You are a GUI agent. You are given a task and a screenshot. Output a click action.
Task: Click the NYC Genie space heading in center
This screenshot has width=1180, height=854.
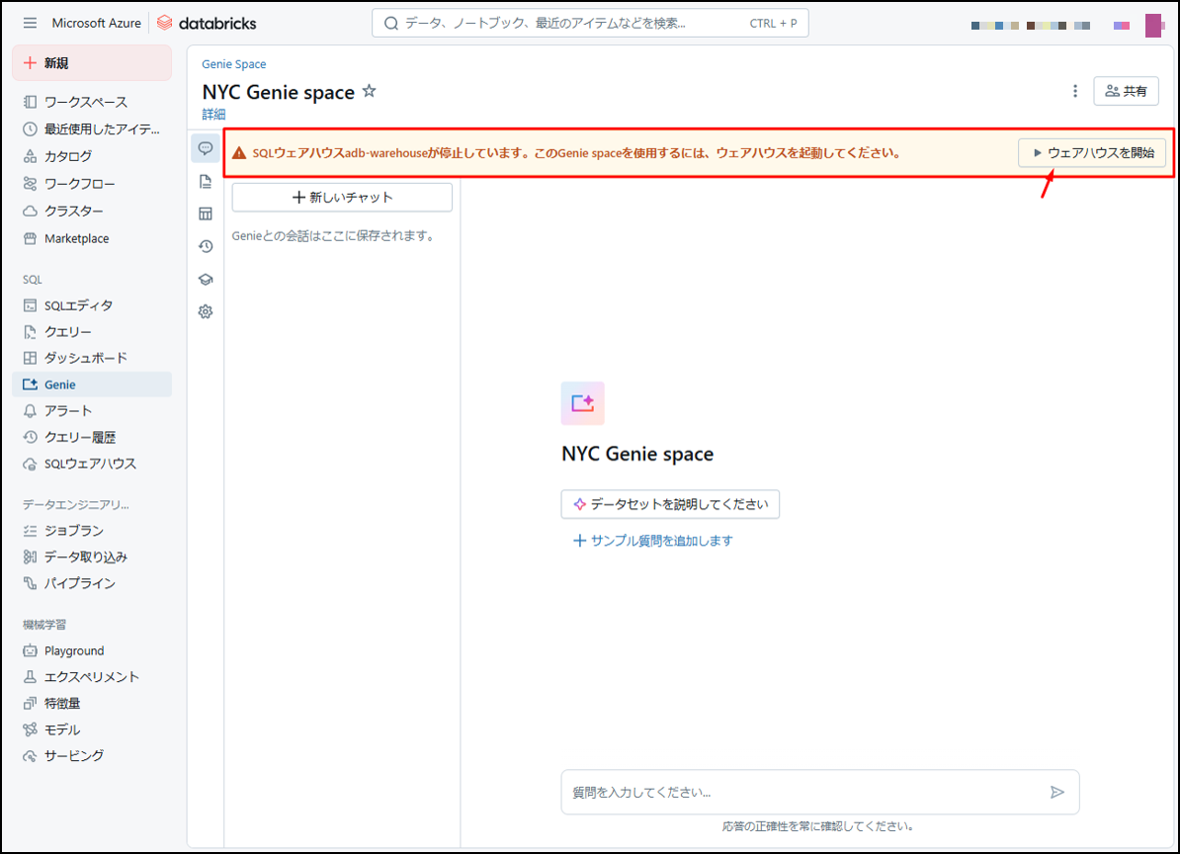pos(637,454)
